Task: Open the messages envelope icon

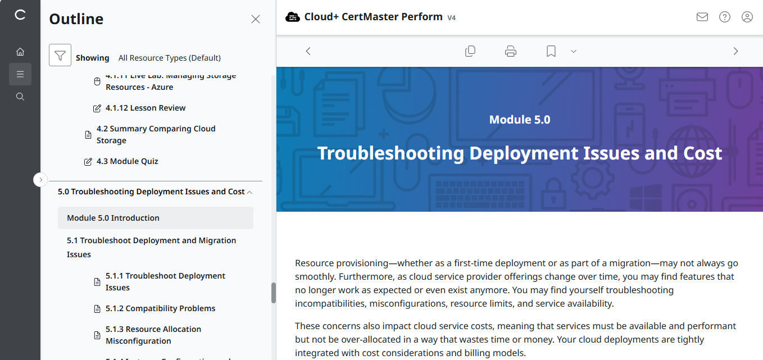Action: tap(702, 17)
